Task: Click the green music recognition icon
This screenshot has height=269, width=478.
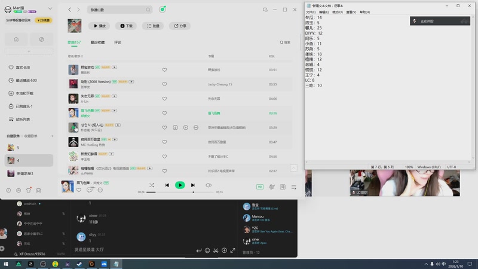Action: click(163, 10)
